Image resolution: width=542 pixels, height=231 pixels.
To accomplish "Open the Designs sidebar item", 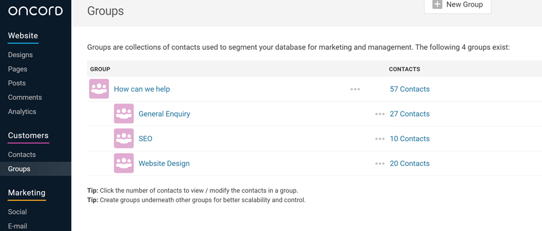I will point(20,55).
